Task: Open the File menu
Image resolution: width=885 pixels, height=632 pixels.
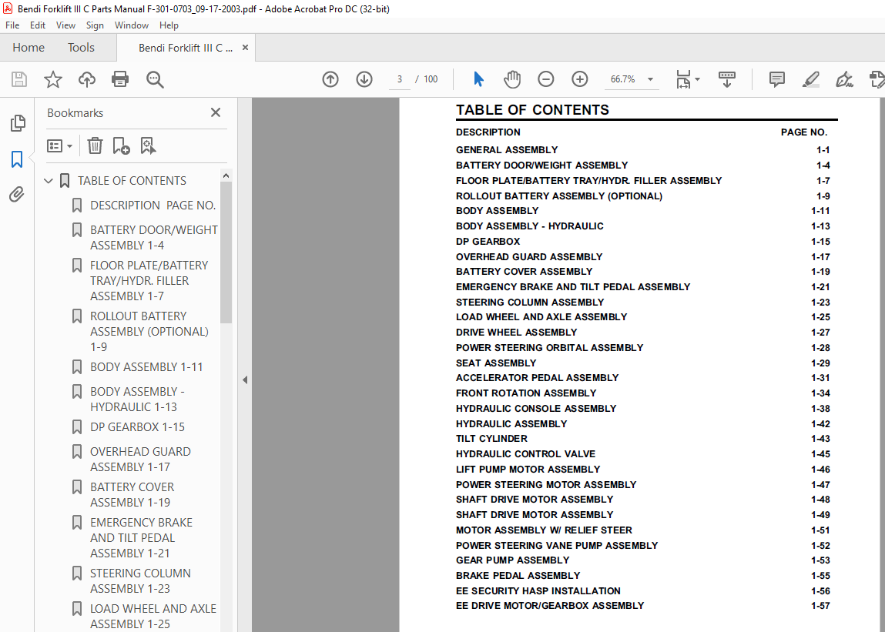Action: (12, 25)
